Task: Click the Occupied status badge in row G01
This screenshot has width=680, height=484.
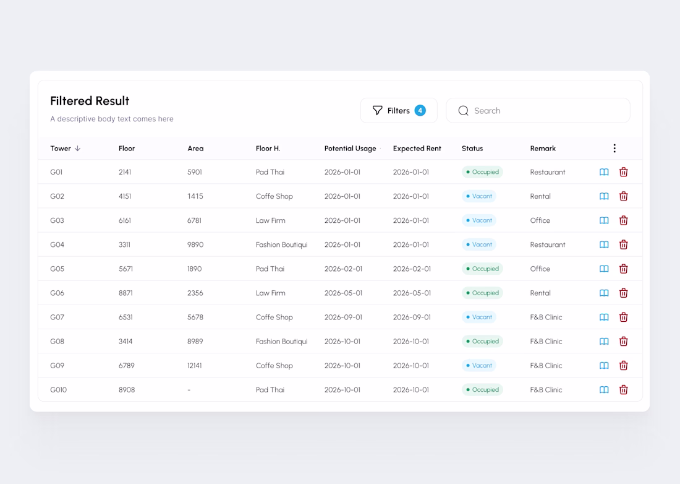Action: tap(482, 172)
